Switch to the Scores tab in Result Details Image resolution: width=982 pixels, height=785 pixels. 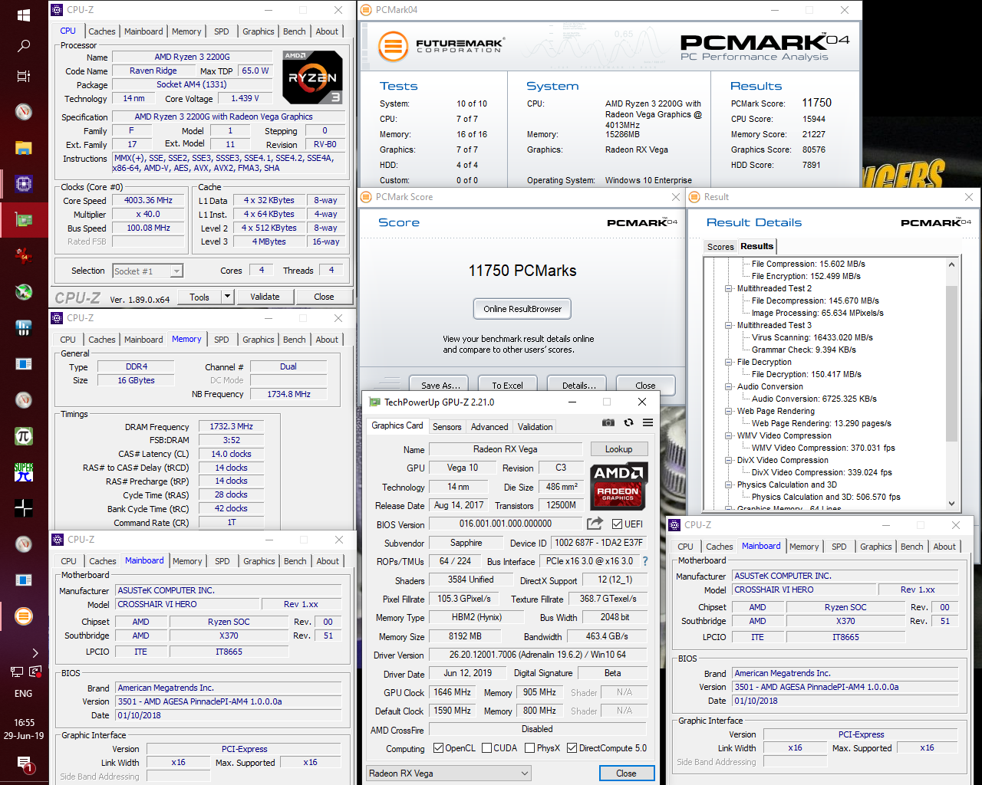pyautogui.click(x=720, y=247)
